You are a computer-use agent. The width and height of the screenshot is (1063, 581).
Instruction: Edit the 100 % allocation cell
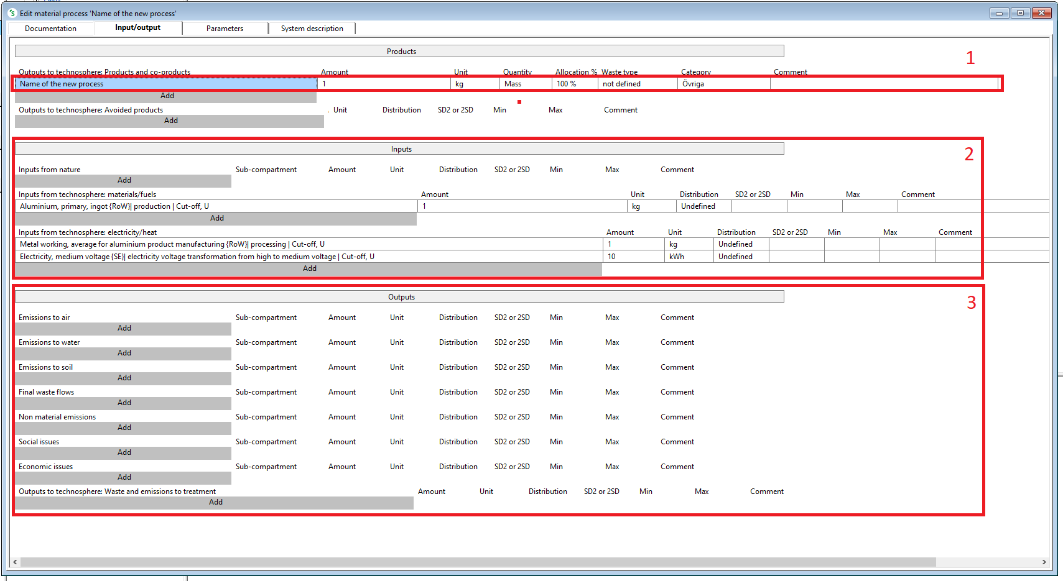(x=575, y=84)
